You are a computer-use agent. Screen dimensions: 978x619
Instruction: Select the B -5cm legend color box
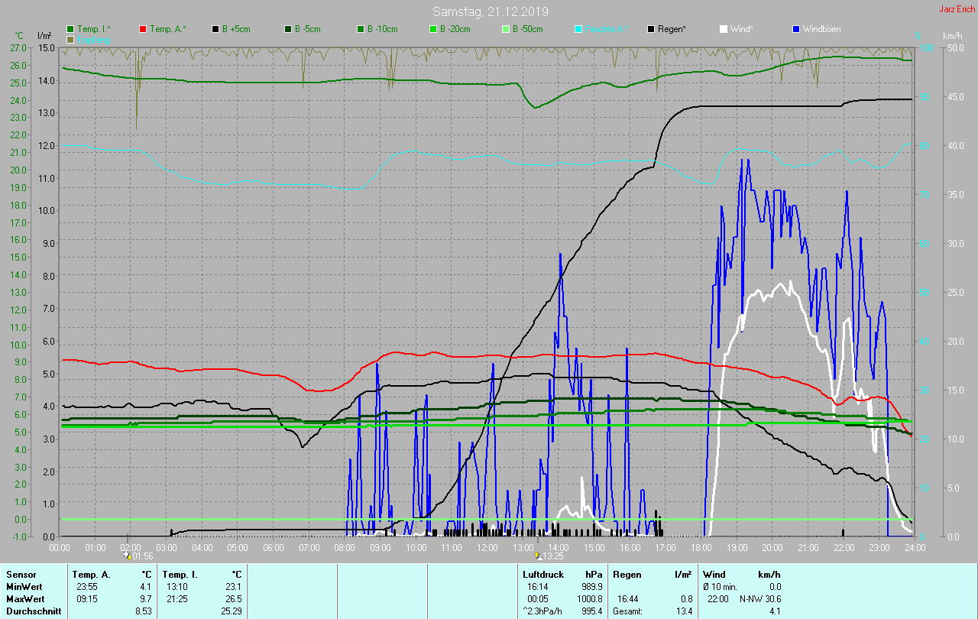288,29
